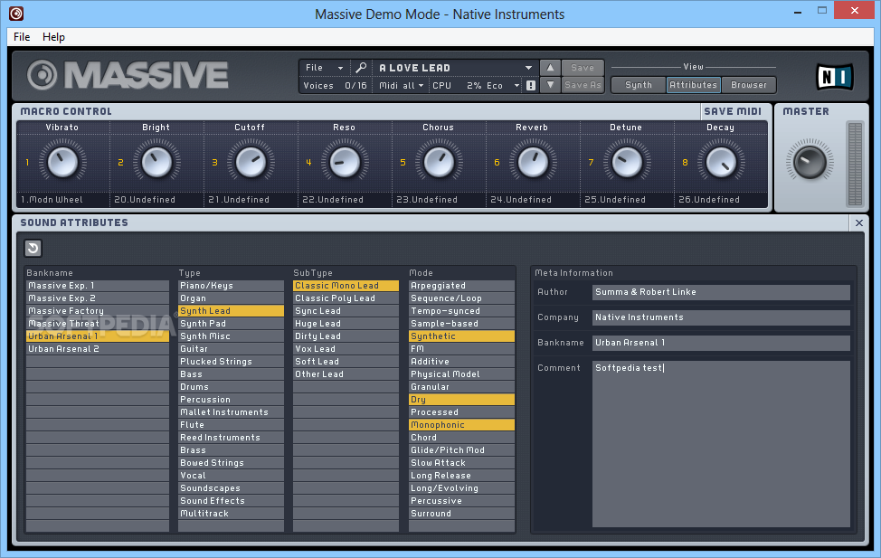Click the Master volume knob

(x=810, y=162)
